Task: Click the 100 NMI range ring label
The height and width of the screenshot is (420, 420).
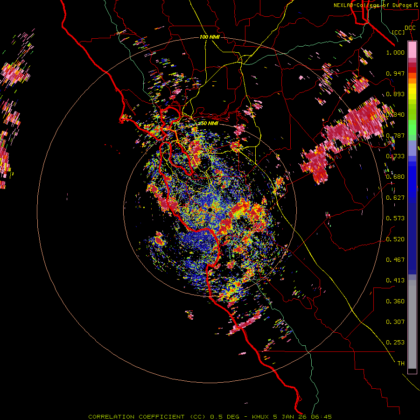Action: click(210, 37)
